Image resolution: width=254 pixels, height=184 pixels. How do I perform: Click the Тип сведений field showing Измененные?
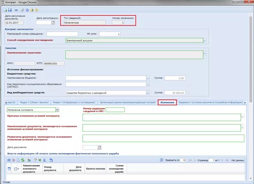tap(84, 23)
